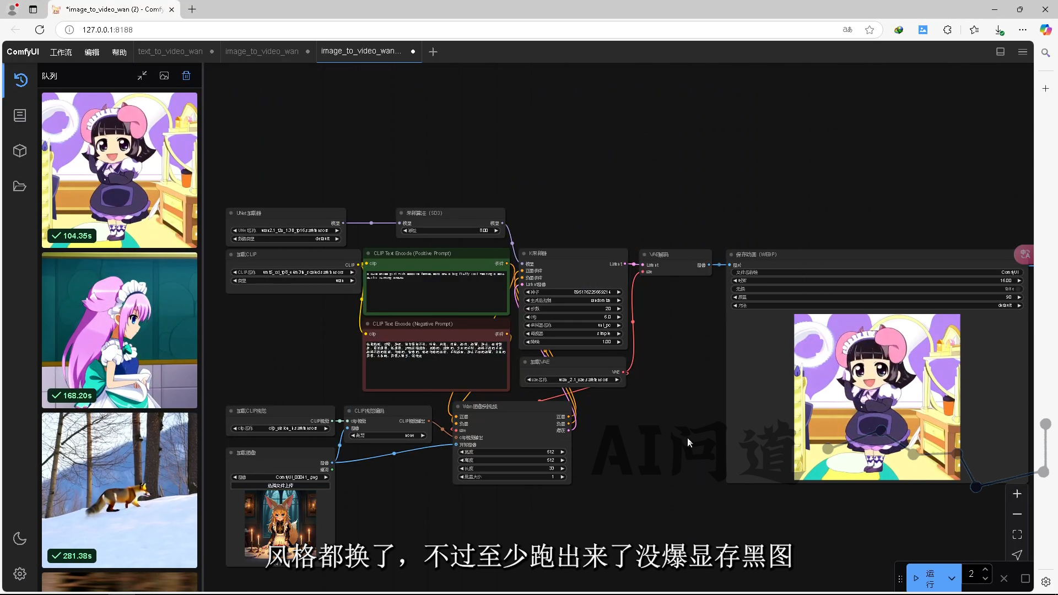This screenshot has width=1058, height=595.
Task: Switch to the text_to_video_wan tab
Action: pyautogui.click(x=170, y=51)
